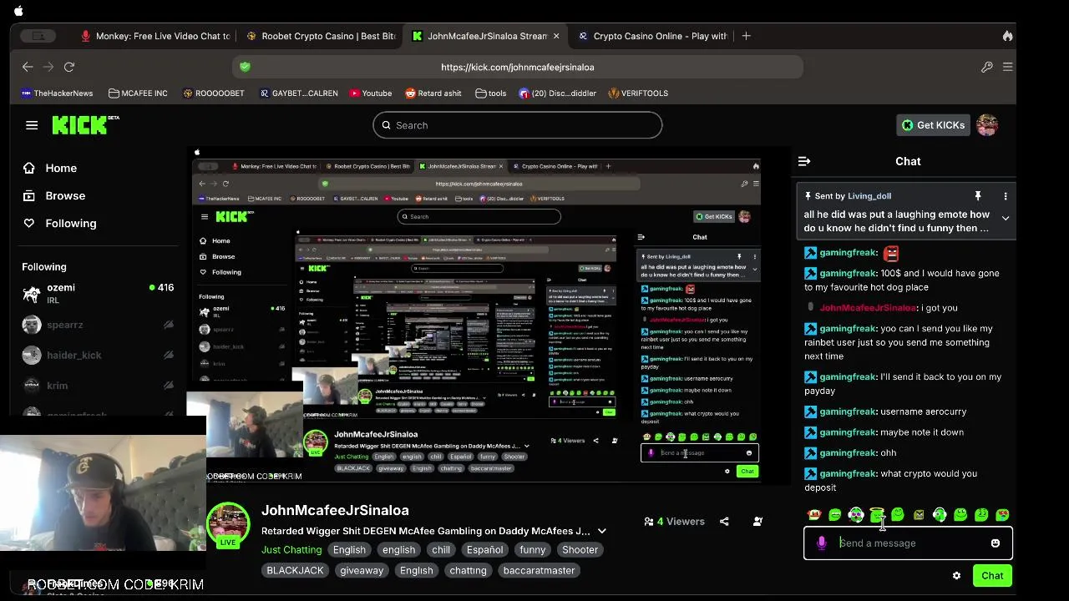Open chat settings gear icon

tap(956, 575)
